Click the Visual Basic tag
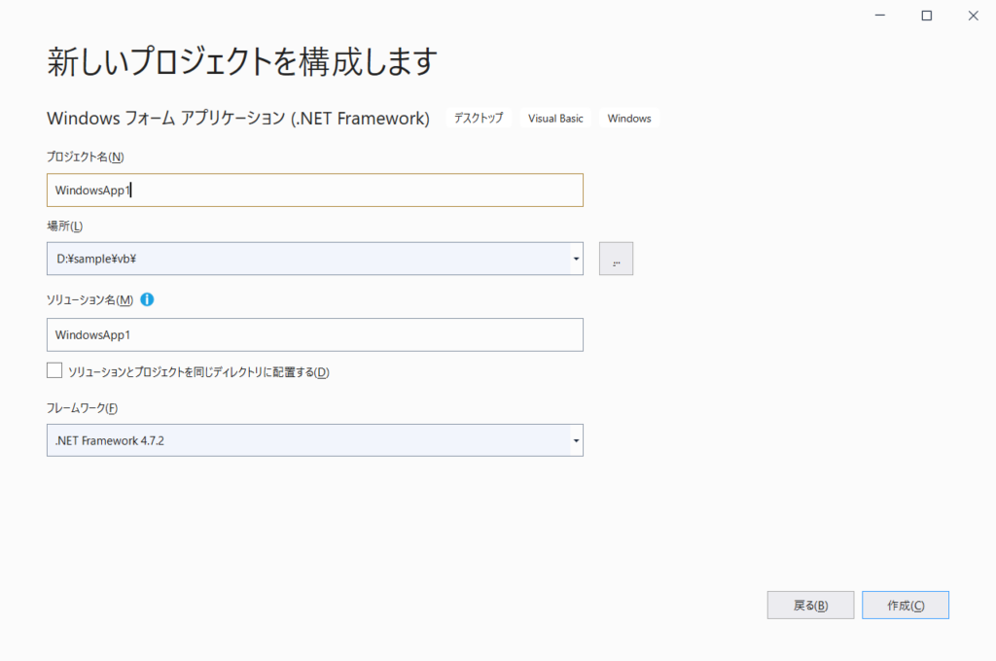 (x=555, y=118)
